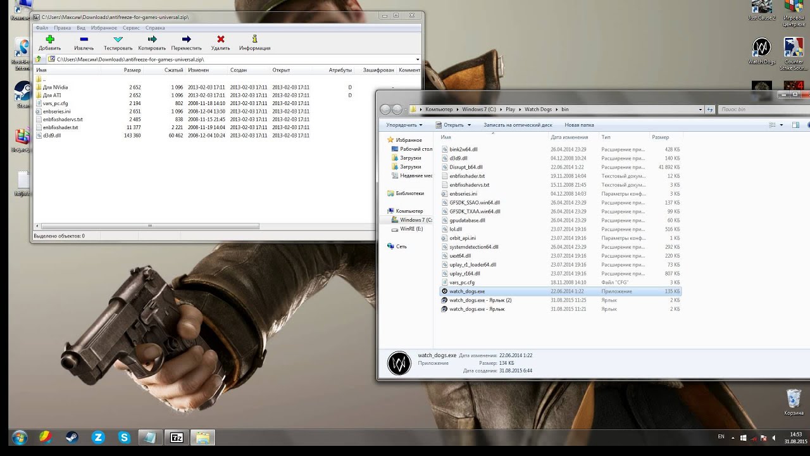Image resolution: width=810 pixels, height=456 pixels.
Task: Click Записать на оптический диск
Action: click(x=518, y=125)
